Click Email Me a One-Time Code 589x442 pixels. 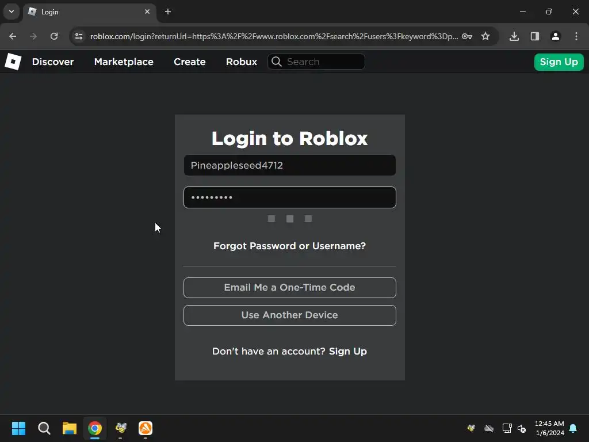tap(290, 288)
